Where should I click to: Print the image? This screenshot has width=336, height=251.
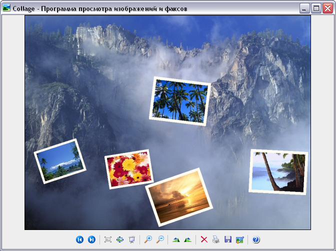point(216,239)
